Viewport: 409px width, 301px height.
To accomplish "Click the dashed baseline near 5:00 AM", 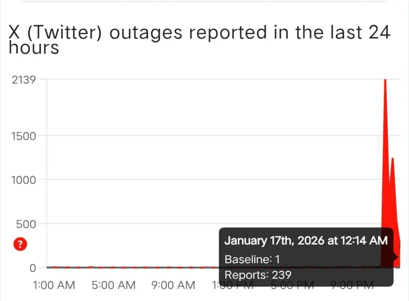I will [x=114, y=267].
